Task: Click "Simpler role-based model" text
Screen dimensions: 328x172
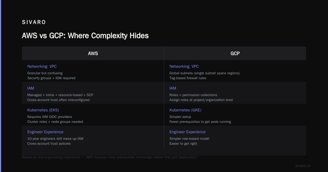Action: 189,139
